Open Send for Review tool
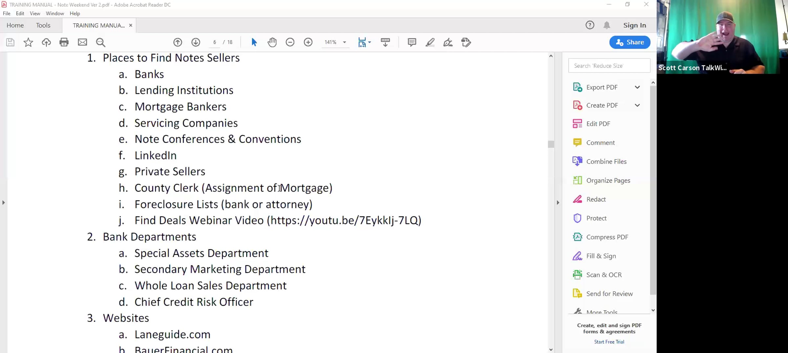The height and width of the screenshot is (353, 788). click(609, 294)
